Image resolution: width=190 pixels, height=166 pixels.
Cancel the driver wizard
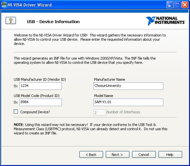pos(144,155)
